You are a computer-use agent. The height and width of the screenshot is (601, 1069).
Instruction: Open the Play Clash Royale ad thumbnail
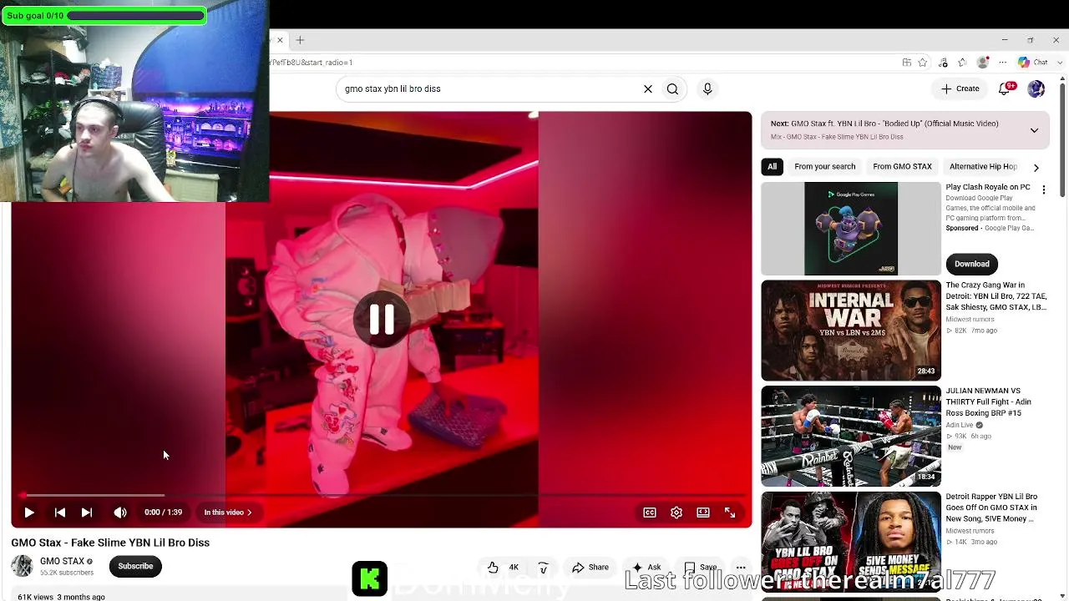coord(851,229)
